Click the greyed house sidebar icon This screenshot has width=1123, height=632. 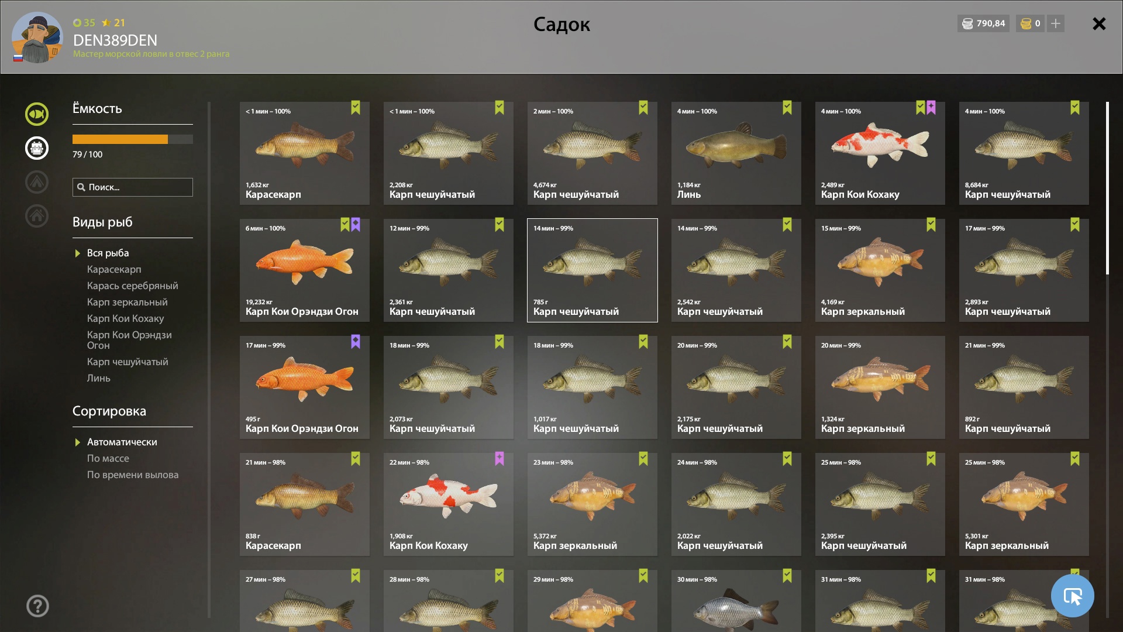tap(37, 216)
